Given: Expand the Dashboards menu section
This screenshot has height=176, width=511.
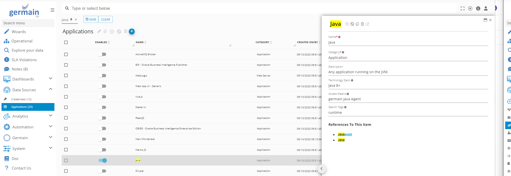Looking at the screenshot, I should point(51,79).
